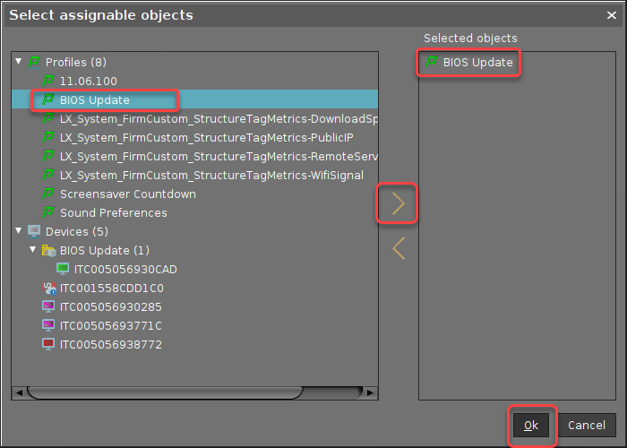The width and height of the screenshot is (627, 448).
Task: Select device ITC00505693771C
Action: 110,325
